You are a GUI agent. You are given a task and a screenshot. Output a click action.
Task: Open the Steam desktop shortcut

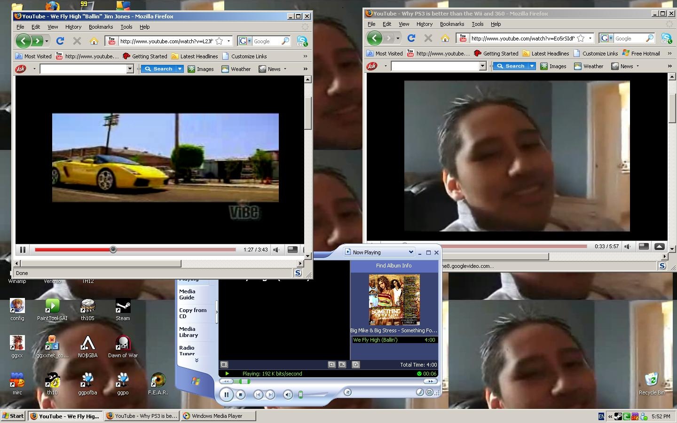click(x=123, y=310)
